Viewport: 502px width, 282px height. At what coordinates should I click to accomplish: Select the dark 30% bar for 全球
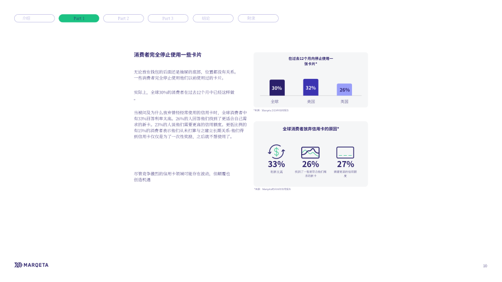(277, 88)
